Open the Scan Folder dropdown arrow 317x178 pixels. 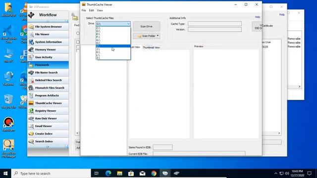[x=158, y=36]
